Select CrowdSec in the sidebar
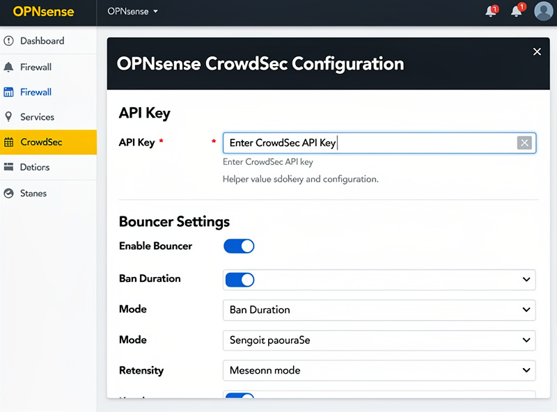This screenshot has height=412, width=557. (x=48, y=142)
